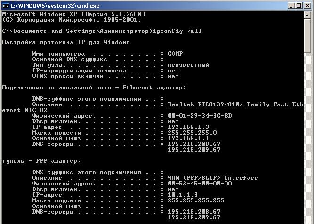Image resolution: width=314 pixels, height=224 pixels.
Task: Click the MAC address "00-01-29-34-3C-BD"
Action: [200, 116]
